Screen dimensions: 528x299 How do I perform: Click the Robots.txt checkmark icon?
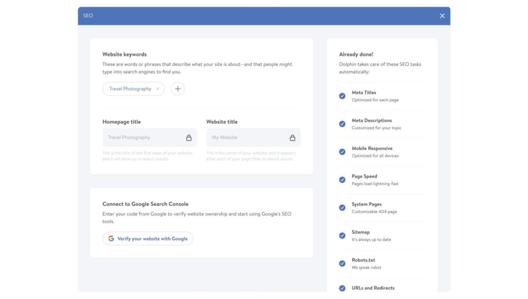point(342,263)
